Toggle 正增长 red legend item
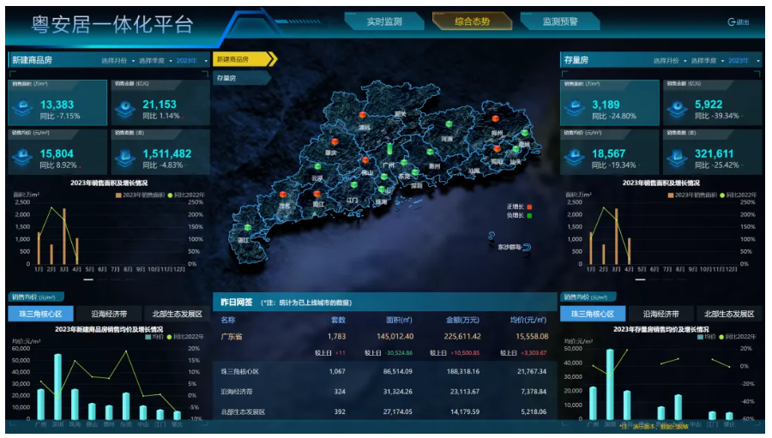Viewport: 772px width, 438px height. click(521, 207)
